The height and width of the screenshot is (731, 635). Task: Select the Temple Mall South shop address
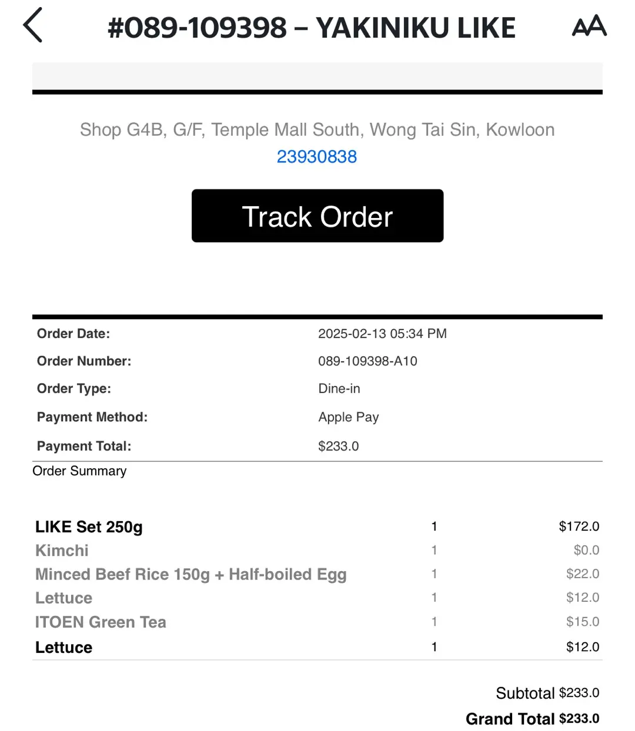pos(317,129)
